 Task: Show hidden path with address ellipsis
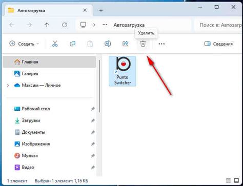tap(105, 25)
